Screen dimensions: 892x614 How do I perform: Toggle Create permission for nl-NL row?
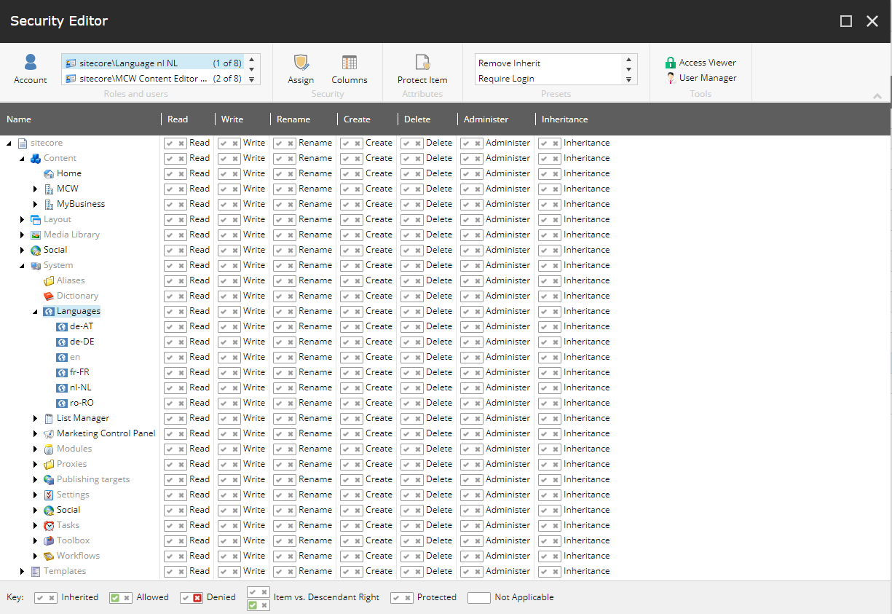[x=352, y=387]
